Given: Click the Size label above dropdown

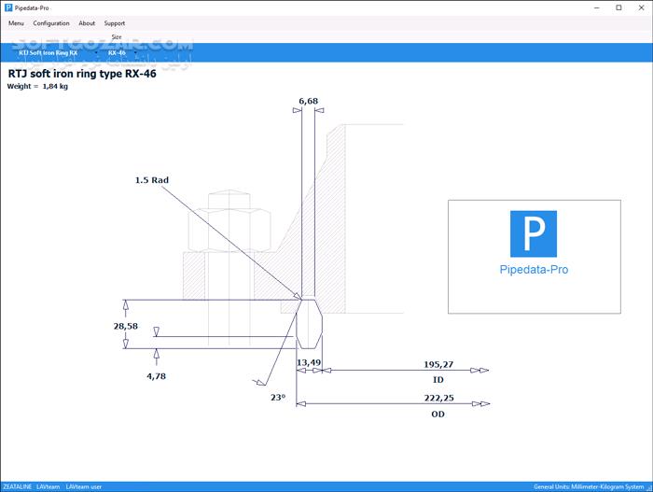Looking at the screenshot, I should click(117, 37).
